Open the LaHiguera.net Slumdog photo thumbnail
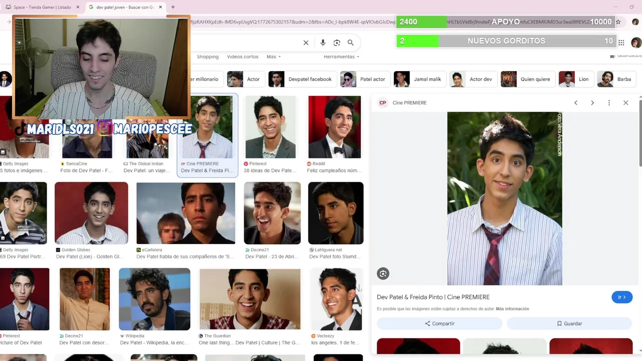The width and height of the screenshot is (642, 361). tap(336, 213)
